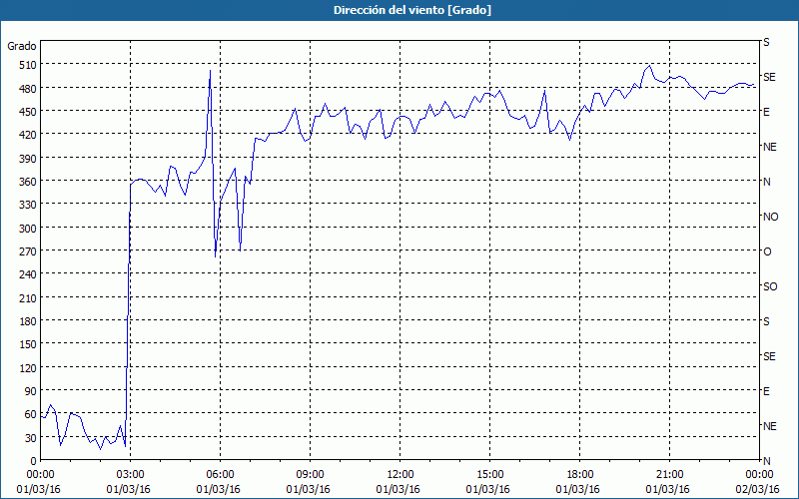Select the 0 value on the degree axis
Viewport: 799px width, 499px height.
pos(34,462)
